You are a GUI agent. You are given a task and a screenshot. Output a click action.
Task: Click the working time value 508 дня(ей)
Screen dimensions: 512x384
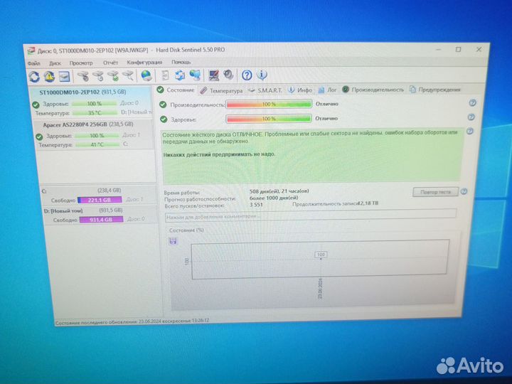(x=279, y=191)
